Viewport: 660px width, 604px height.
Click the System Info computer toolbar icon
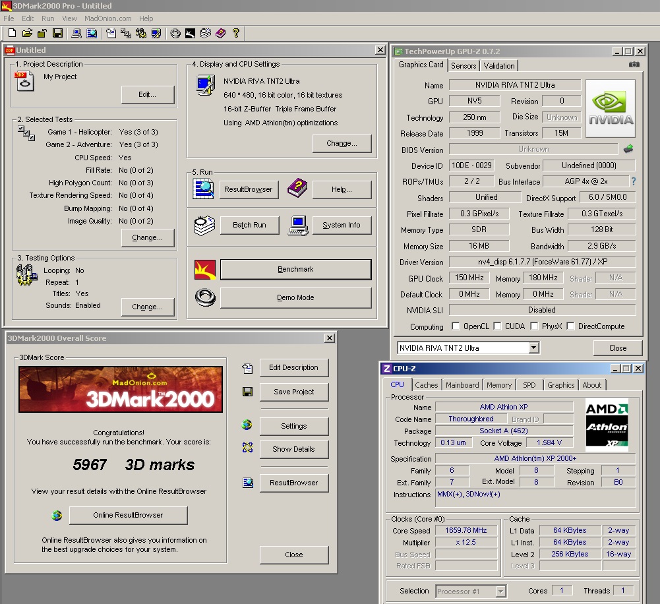(x=76, y=33)
